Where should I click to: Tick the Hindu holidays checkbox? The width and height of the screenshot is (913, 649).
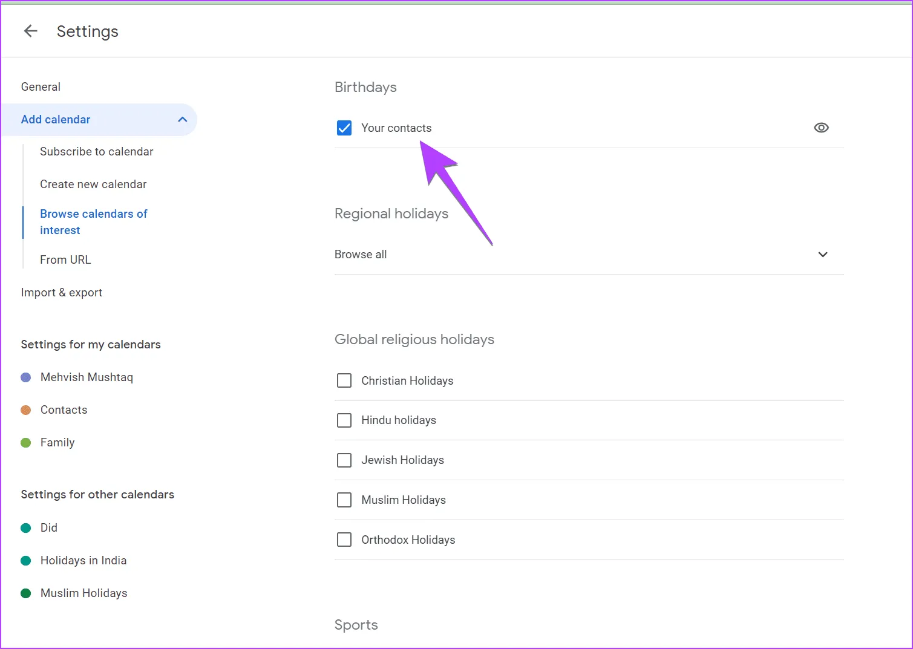pos(344,420)
